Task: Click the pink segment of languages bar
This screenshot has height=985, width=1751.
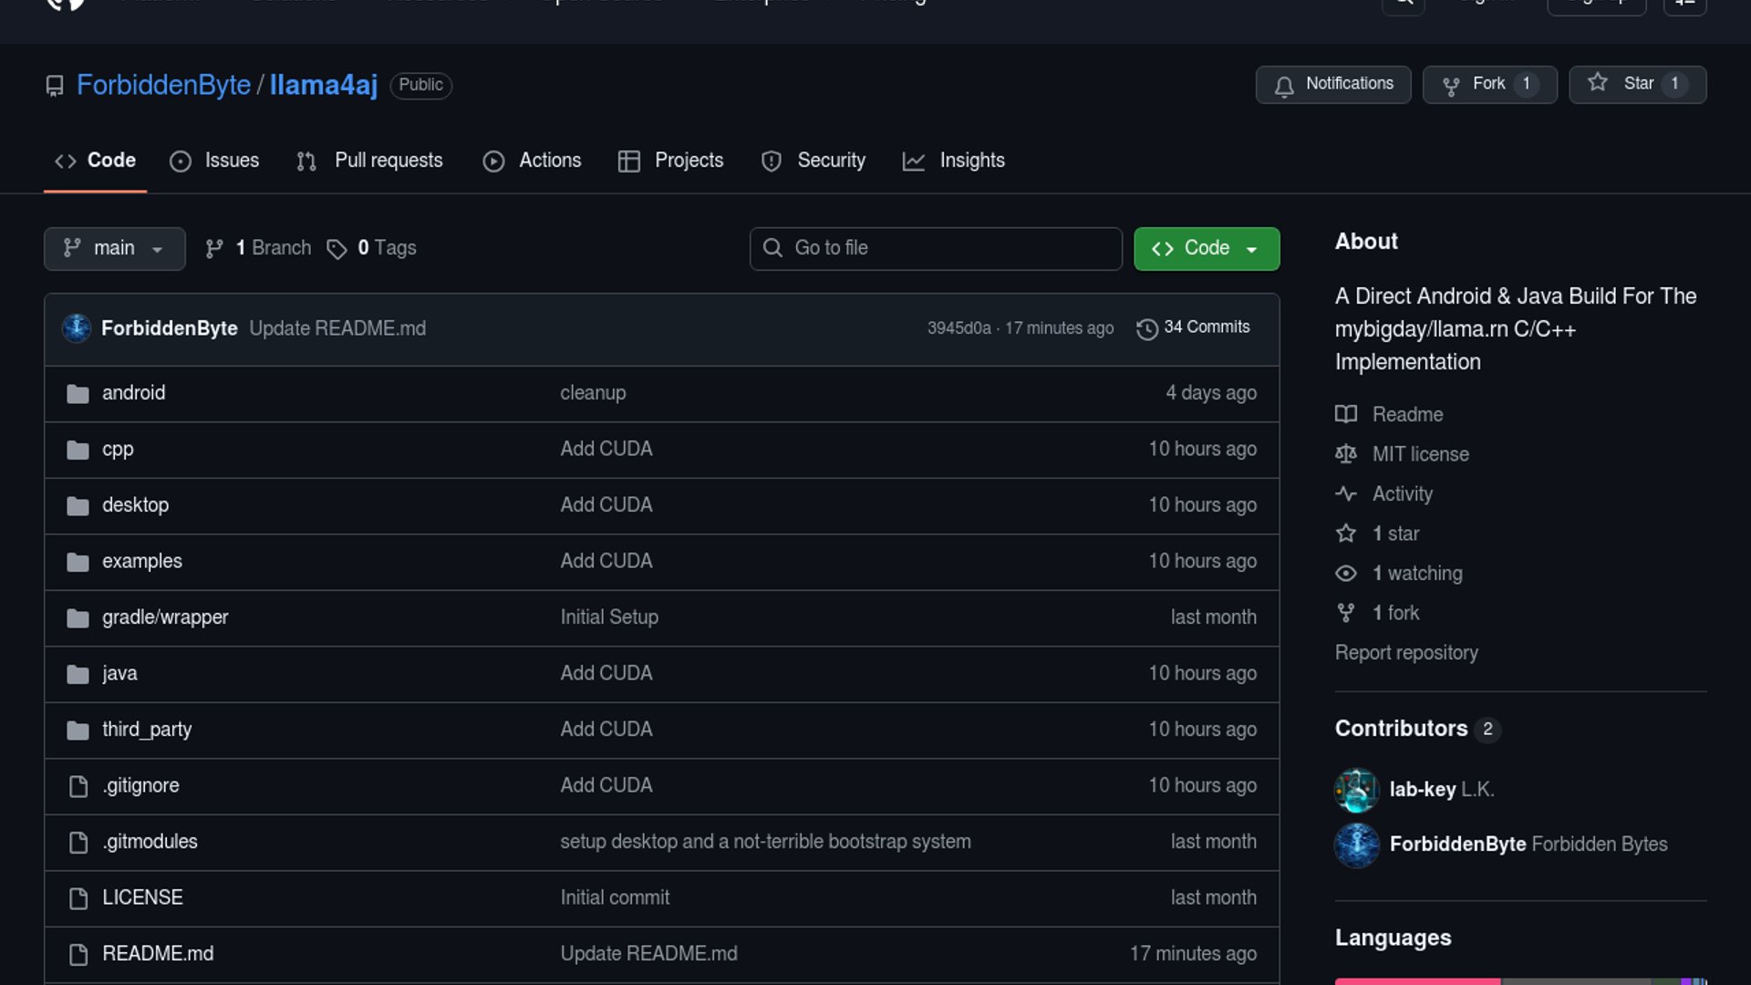Action: (x=1416, y=981)
